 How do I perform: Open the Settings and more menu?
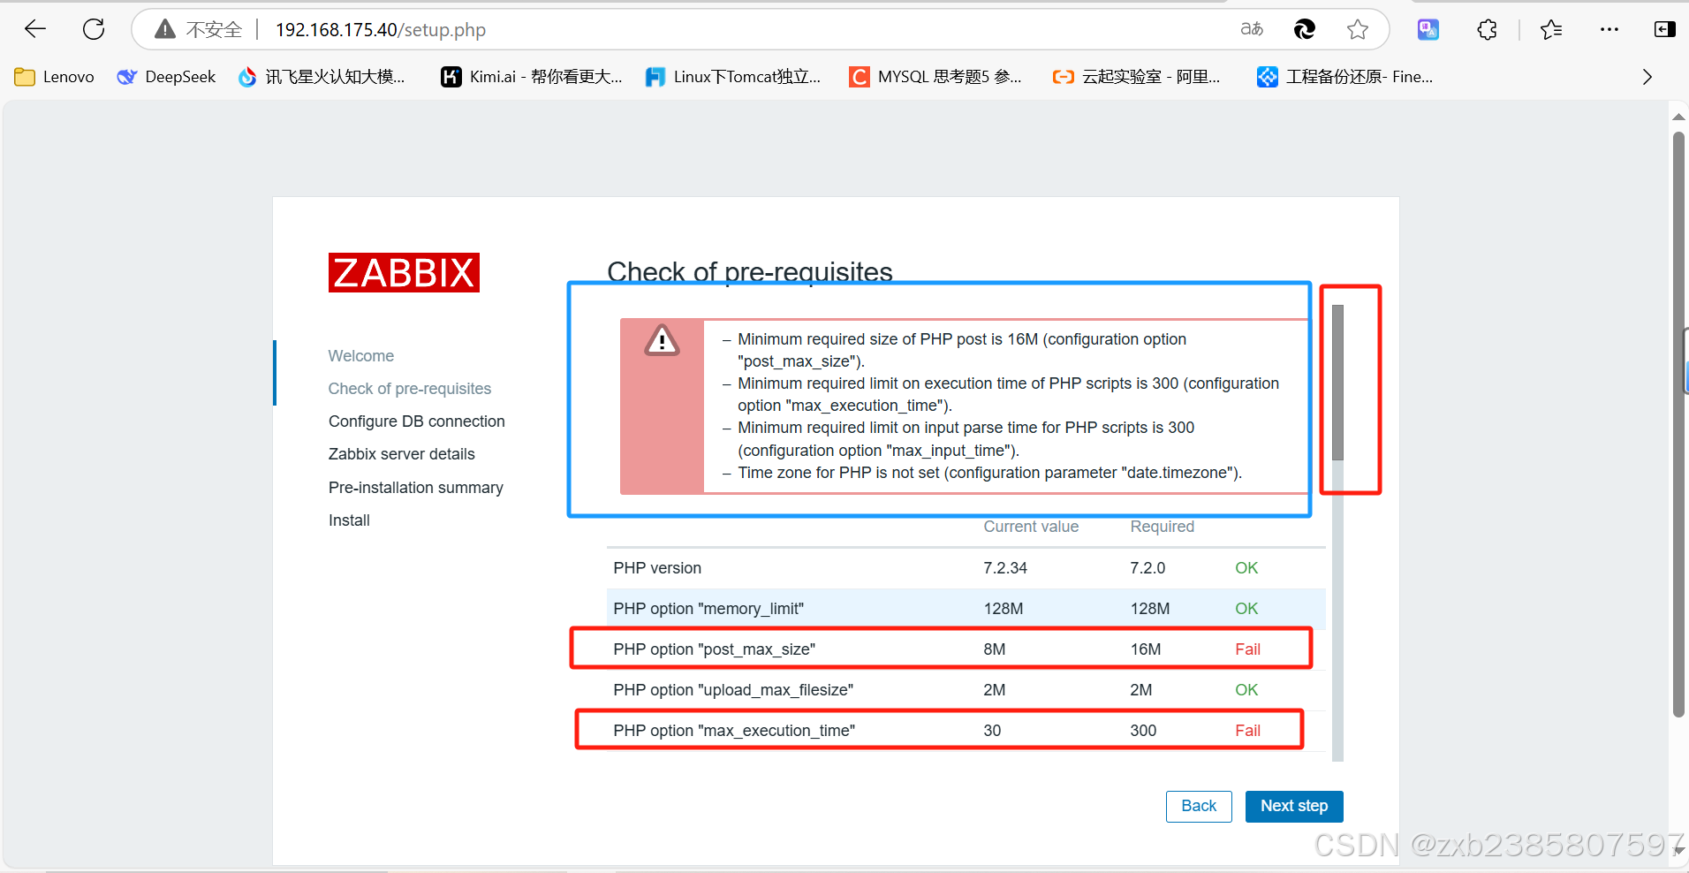pos(1609,29)
